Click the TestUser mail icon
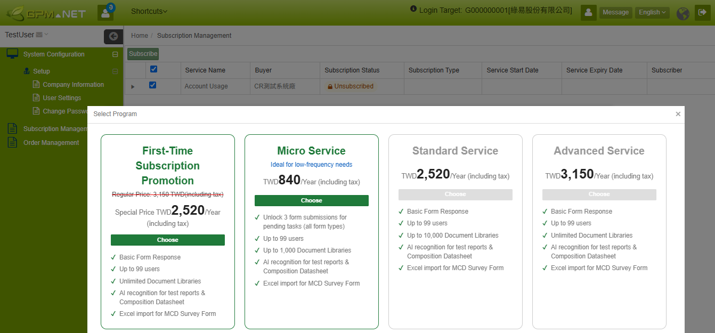715x333 pixels. point(39,35)
